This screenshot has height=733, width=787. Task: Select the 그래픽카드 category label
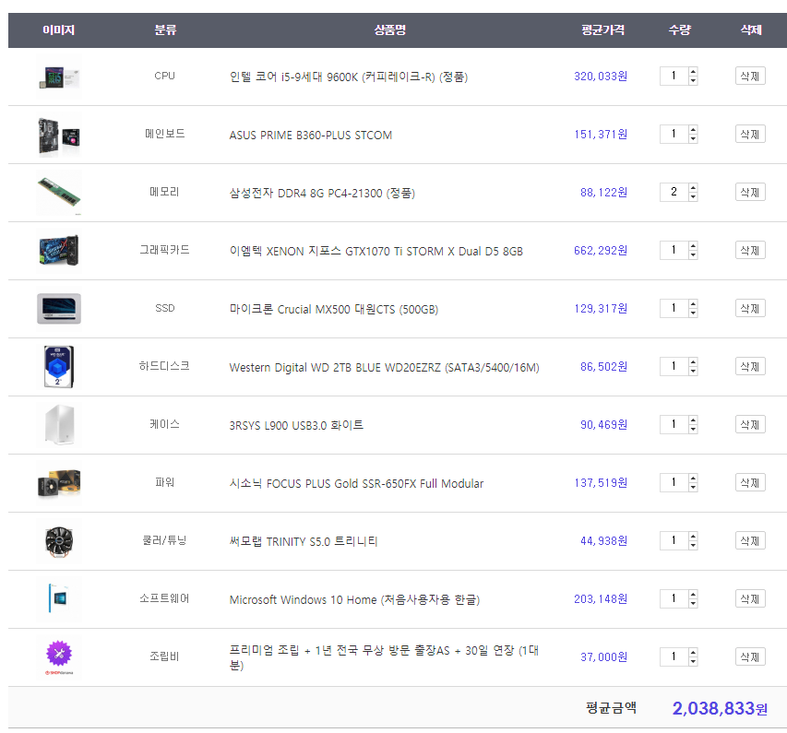[x=164, y=250]
